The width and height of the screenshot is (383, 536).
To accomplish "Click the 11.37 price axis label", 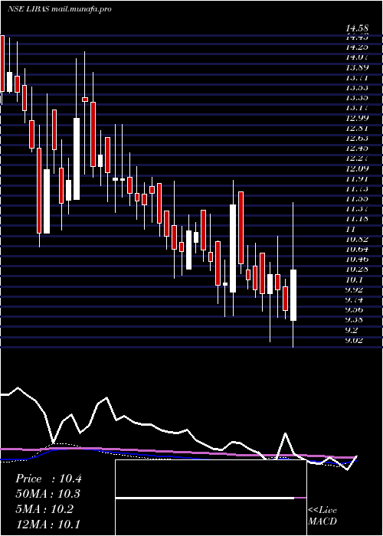I will coord(357,208).
